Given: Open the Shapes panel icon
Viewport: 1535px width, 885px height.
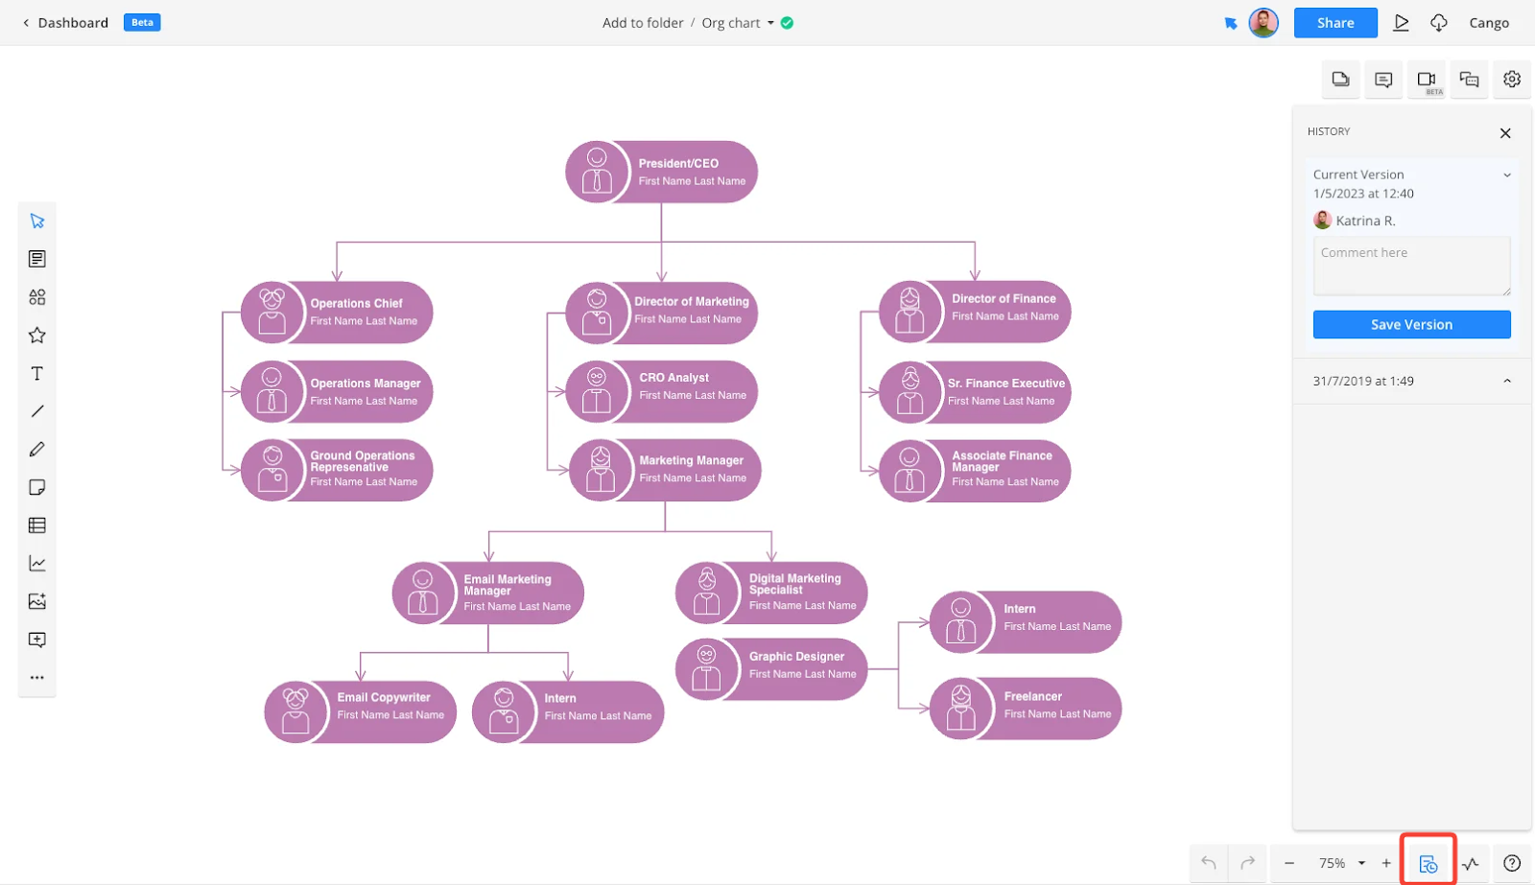Looking at the screenshot, I should tap(36, 296).
